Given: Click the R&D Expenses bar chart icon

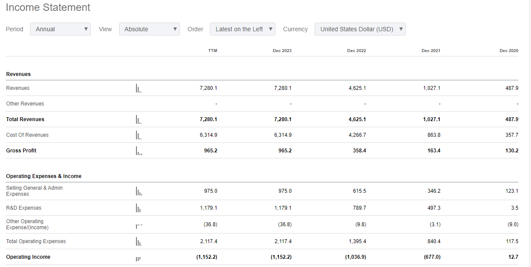Looking at the screenshot, I should 138,208.
